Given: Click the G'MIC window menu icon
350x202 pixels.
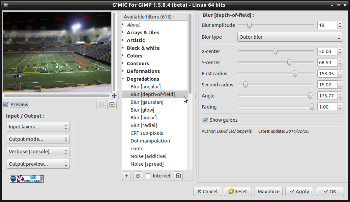Looking at the screenshot, I should (5, 5).
